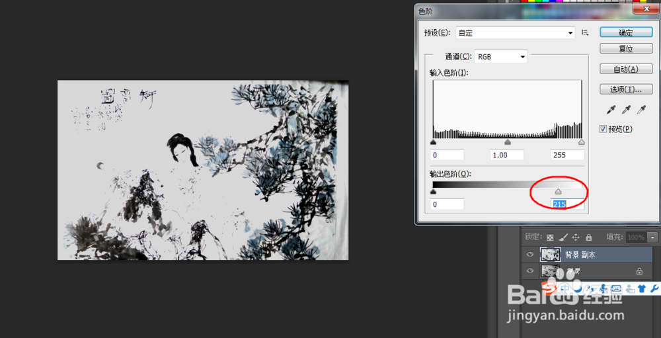
Task: Click the midtone value field 1.00
Action: 507,155
